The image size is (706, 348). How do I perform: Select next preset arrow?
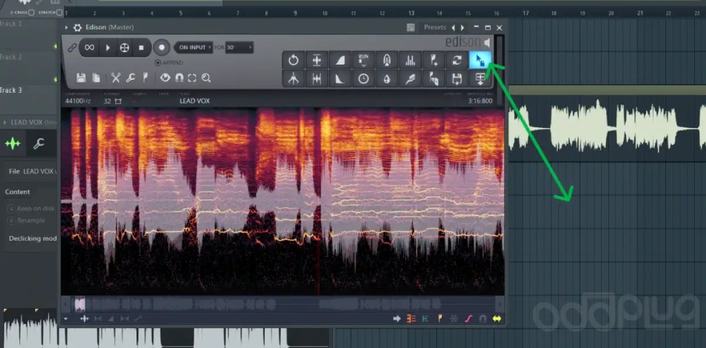tap(463, 28)
